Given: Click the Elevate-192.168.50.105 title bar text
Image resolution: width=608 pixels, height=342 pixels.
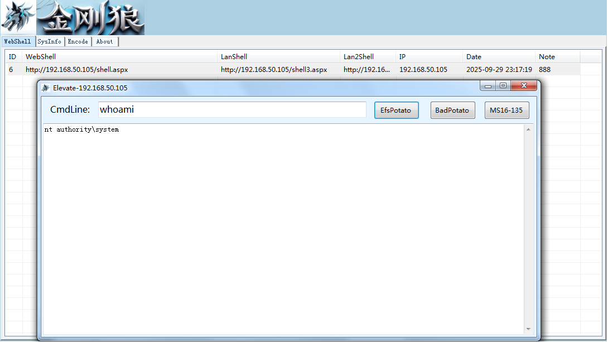Looking at the screenshot, I should (90, 88).
